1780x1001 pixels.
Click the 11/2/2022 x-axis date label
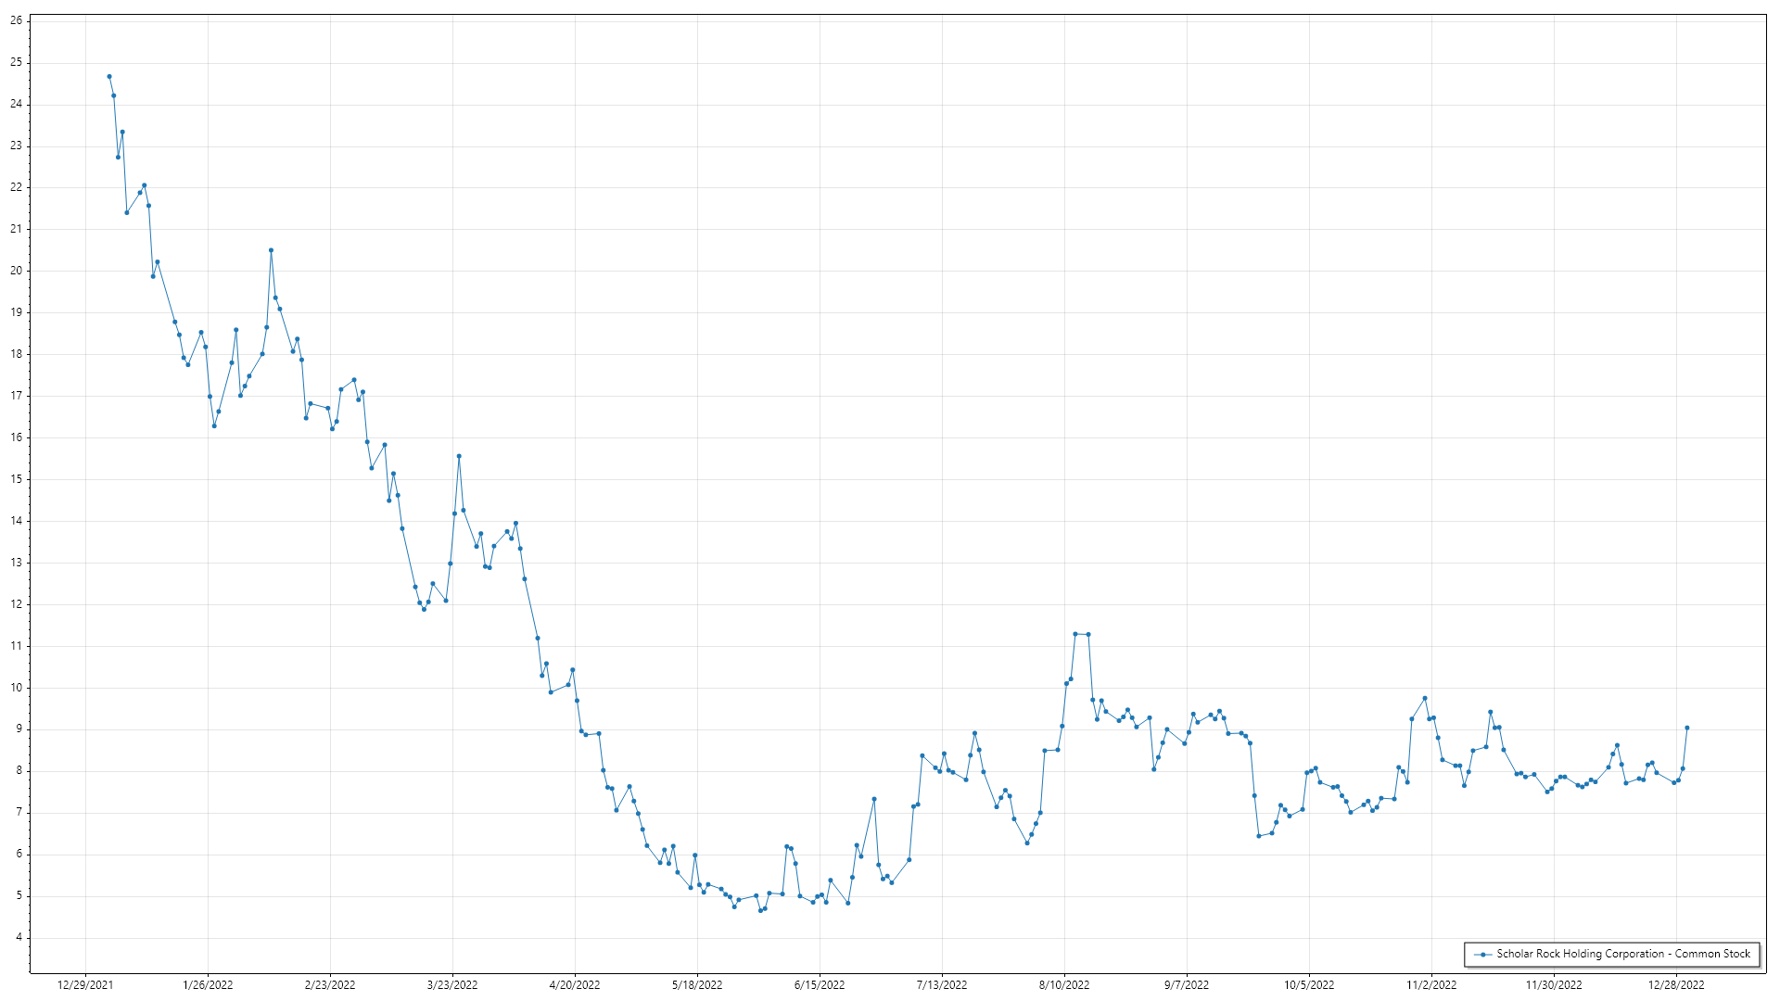(x=1431, y=984)
